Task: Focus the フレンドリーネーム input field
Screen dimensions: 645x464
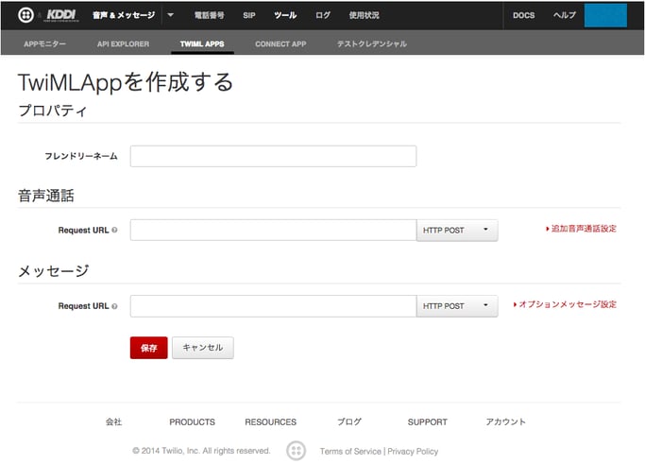Action: [x=273, y=156]
